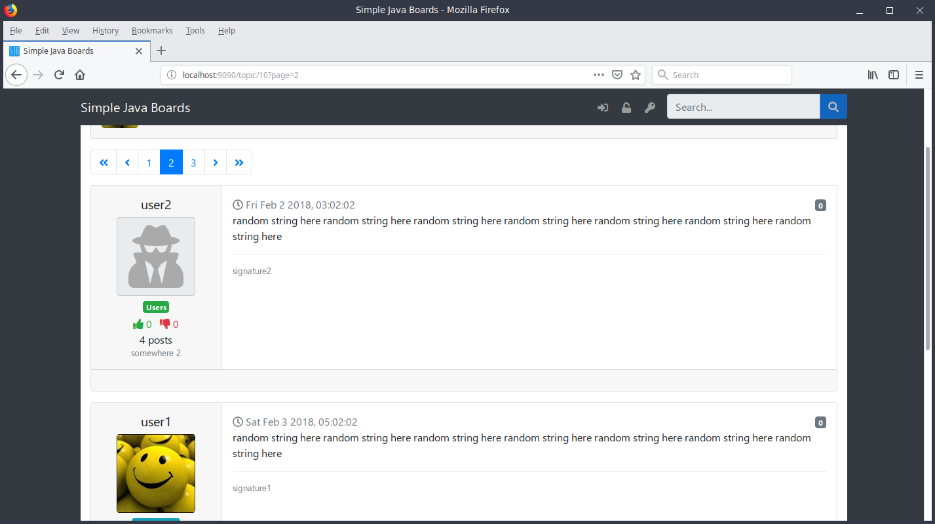Click the 'somewhere 2' location text
Viewport: 935px width, 524px height.
[x=156, y=353]
